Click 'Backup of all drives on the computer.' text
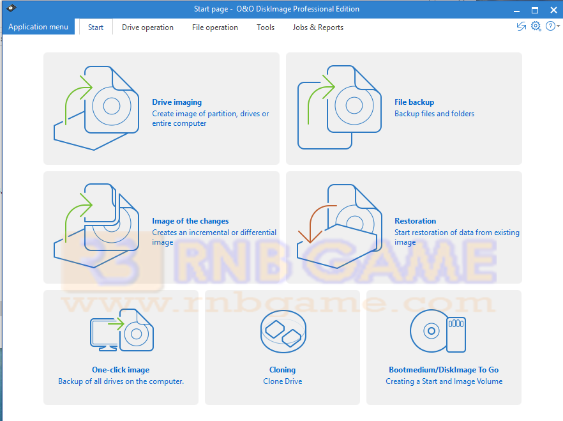 121,381
